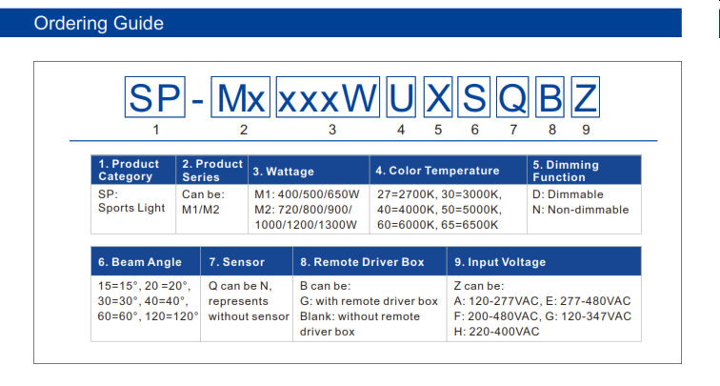Image resolution: width=720 pixels, height=386 pixels.
Task: Select the 'Z' code box
Action: click(585, 97)
